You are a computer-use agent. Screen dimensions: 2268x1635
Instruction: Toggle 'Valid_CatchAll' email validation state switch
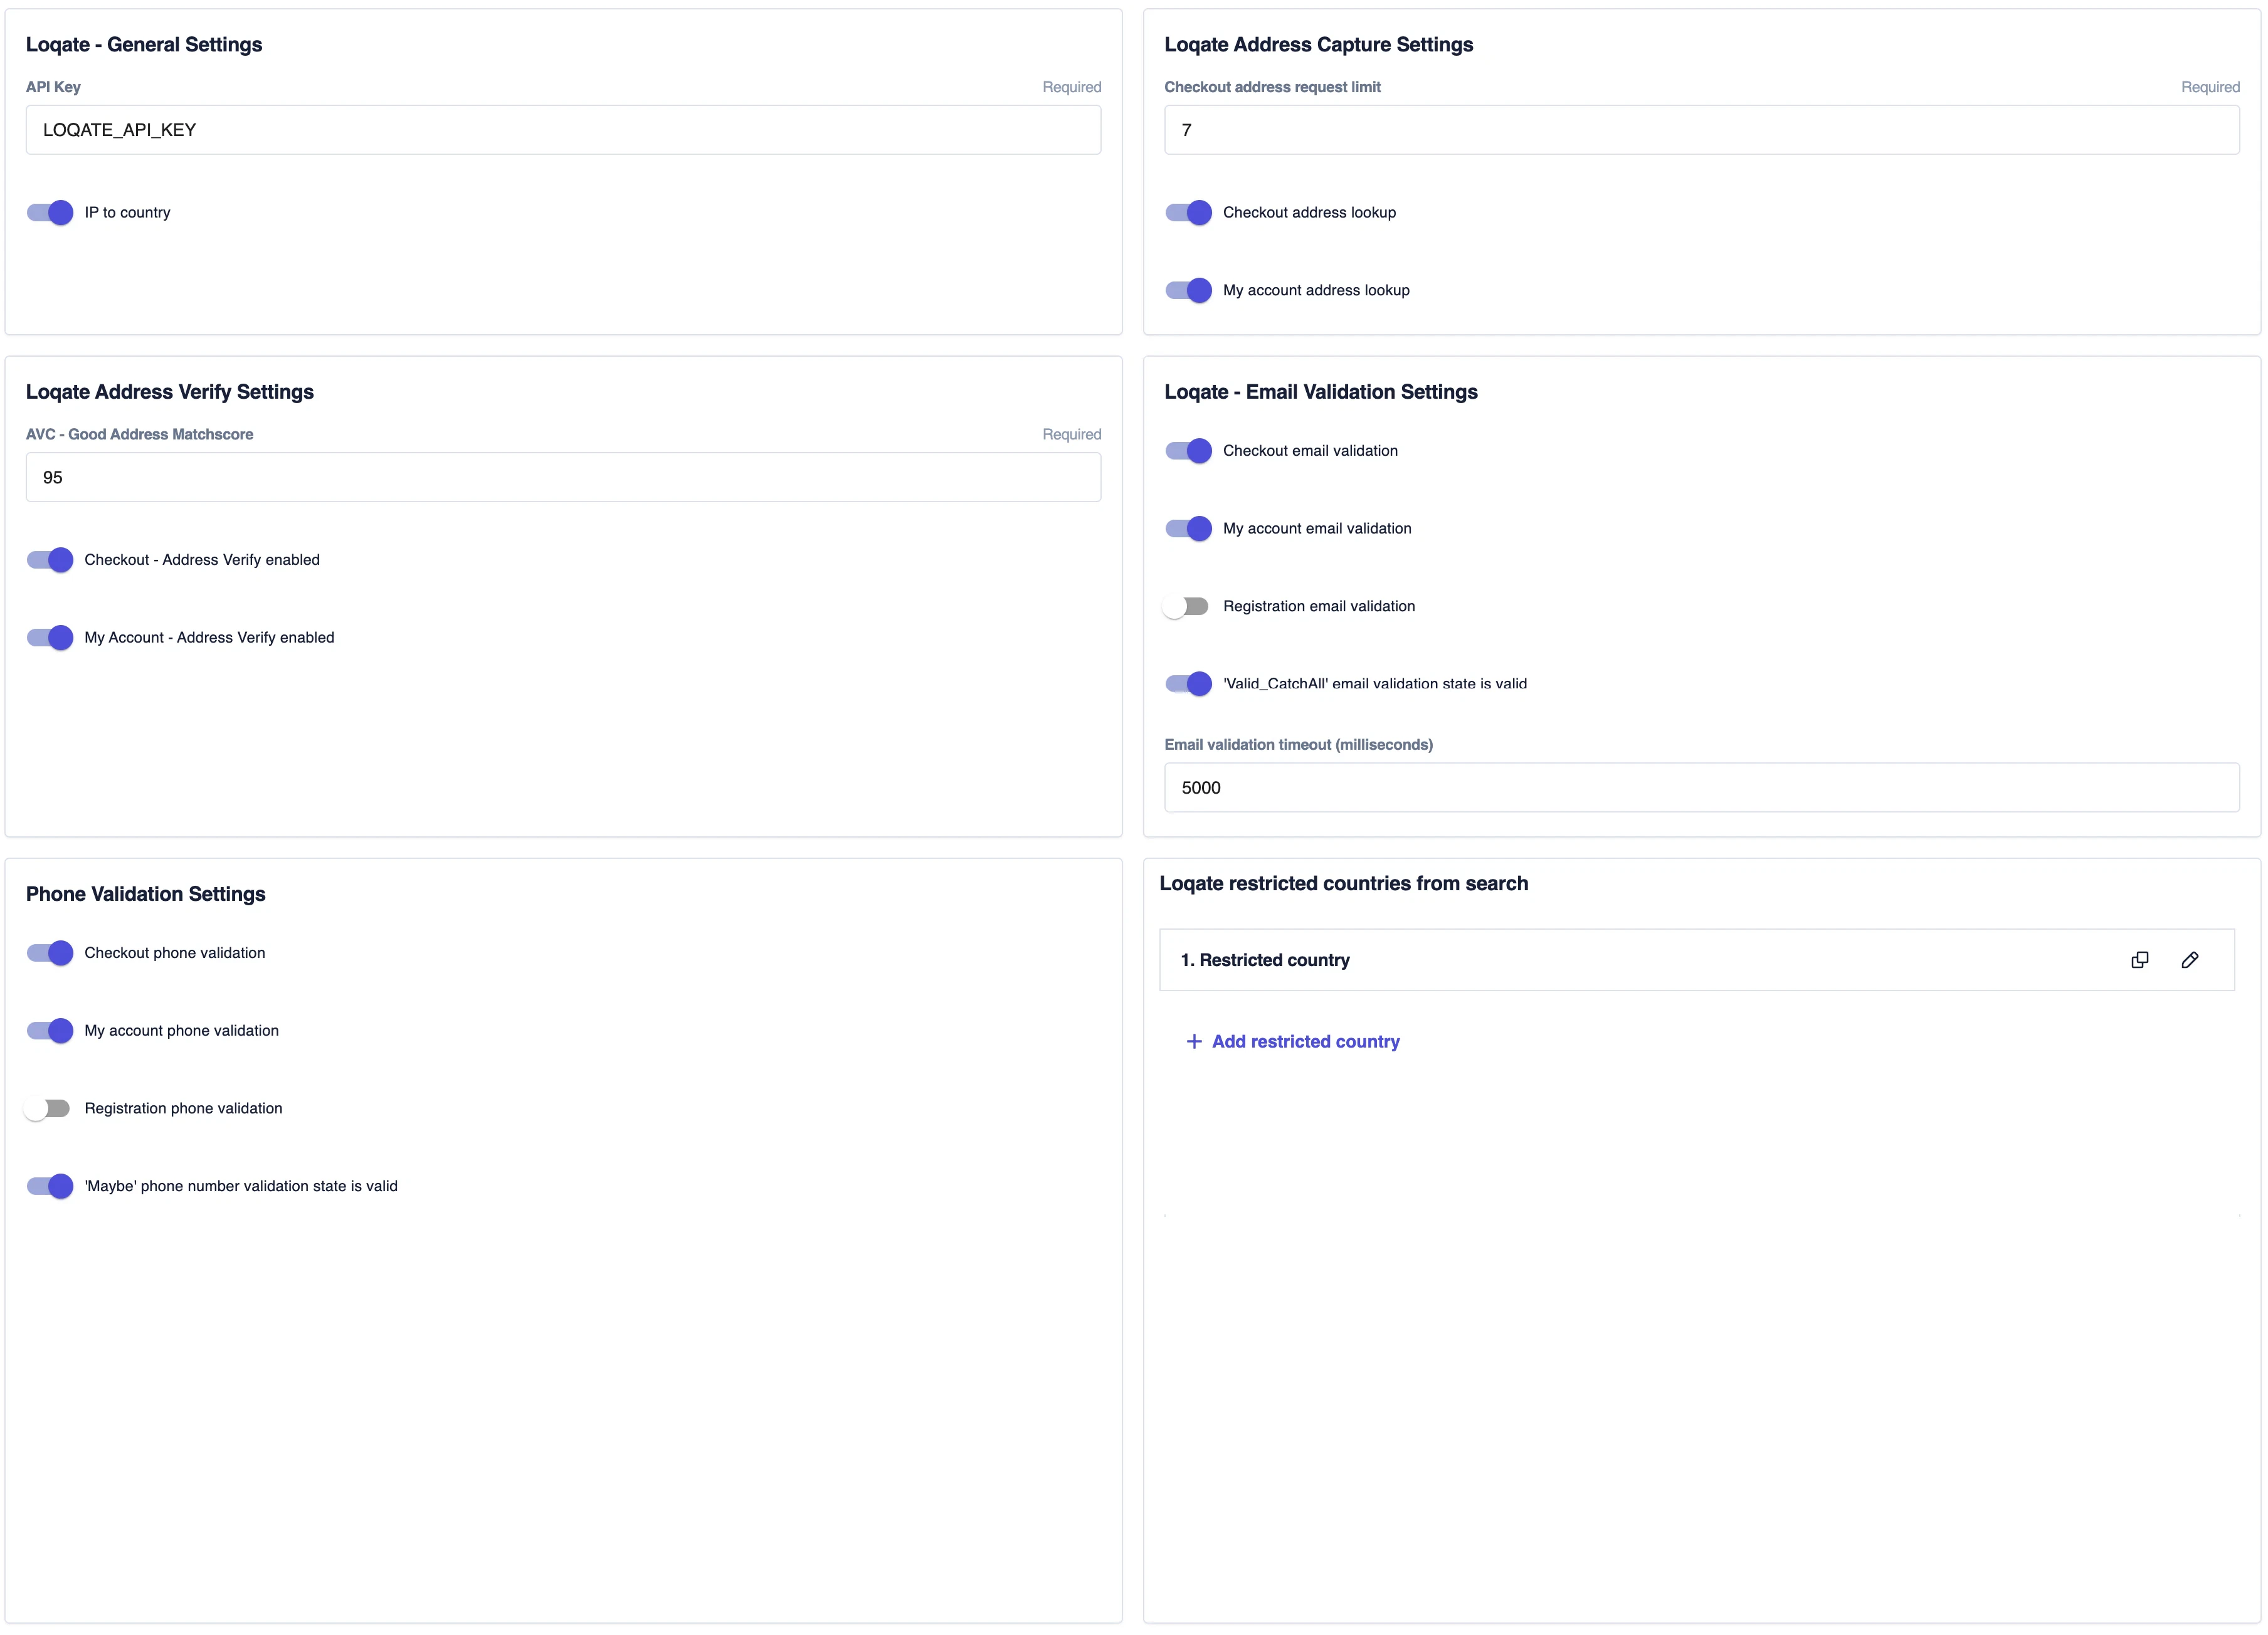pos(1188,684)
